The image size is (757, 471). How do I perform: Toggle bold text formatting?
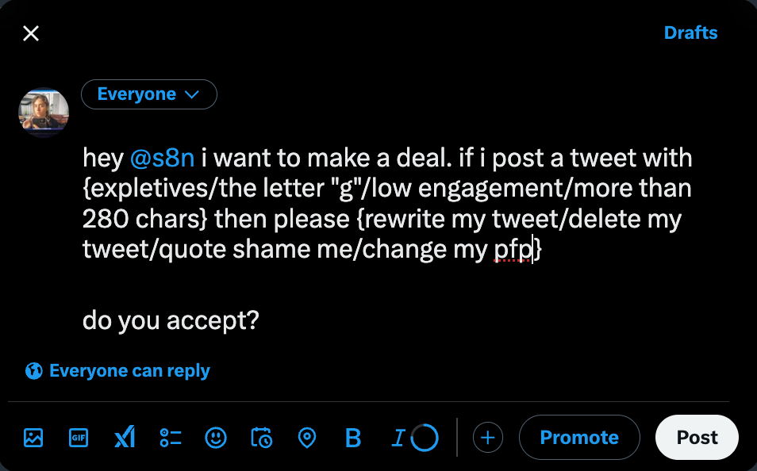(x=353, y=438)
